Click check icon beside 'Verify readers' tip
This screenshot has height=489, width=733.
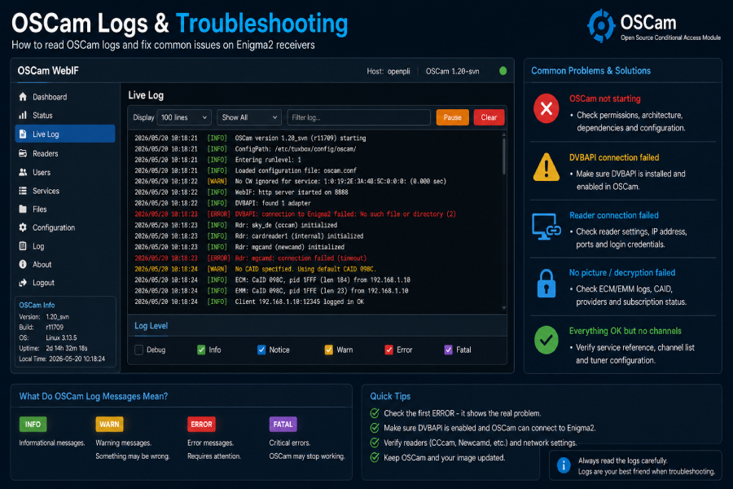pyautogui.click(x=375, y=443)
